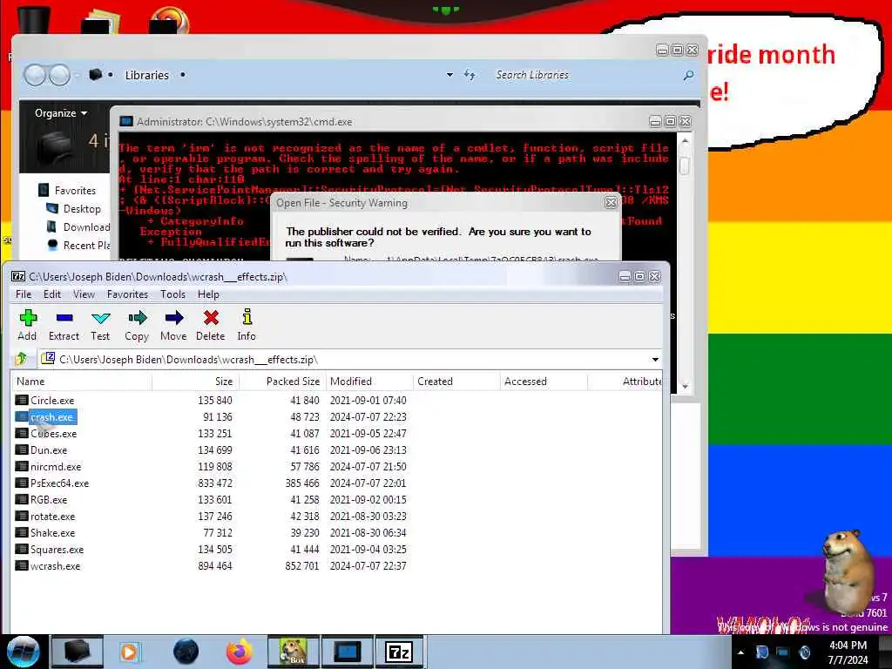Open the Organize dropdown in Libraries window
The width and height of the screenshot is (892, 669).
(x=61, y=112)
